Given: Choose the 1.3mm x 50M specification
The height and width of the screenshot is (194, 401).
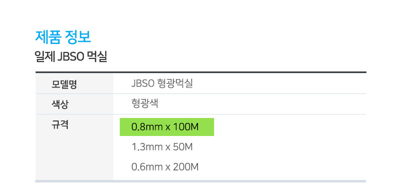Looking at the screenshot, I should (x=162, y=147).
